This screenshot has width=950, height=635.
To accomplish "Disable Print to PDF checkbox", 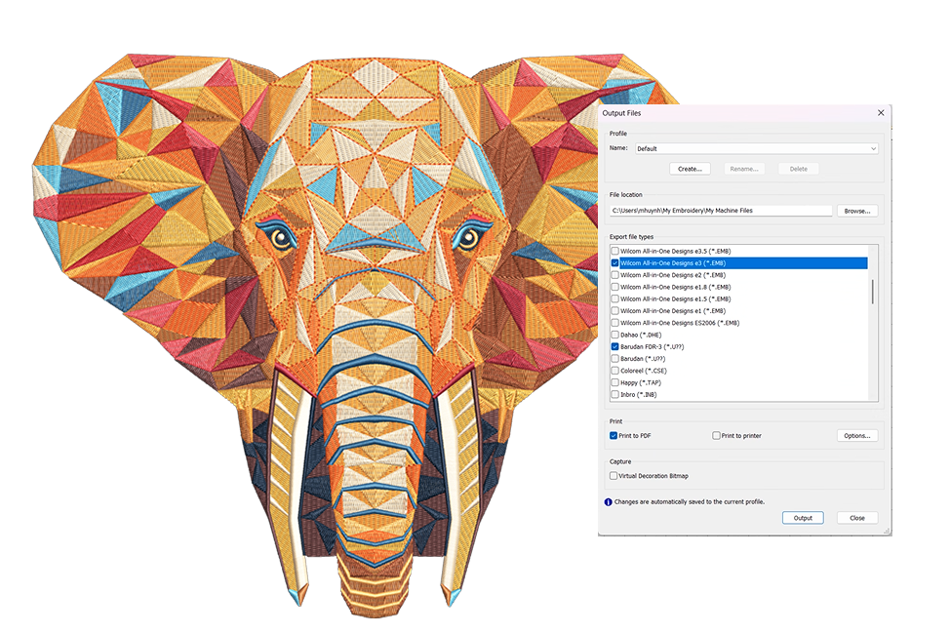I will click(614, 435).
